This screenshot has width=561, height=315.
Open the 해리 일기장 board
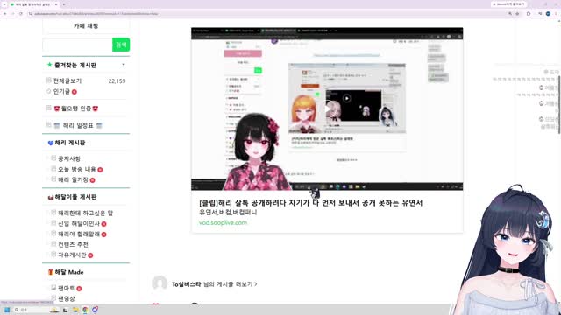tap(73, 179)
